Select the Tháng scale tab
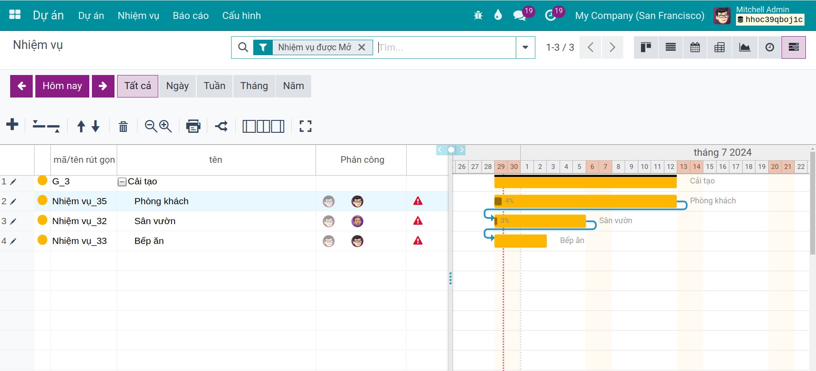Image resolution: width=816 pixels, height=371 pixels. tap(254, 86)
